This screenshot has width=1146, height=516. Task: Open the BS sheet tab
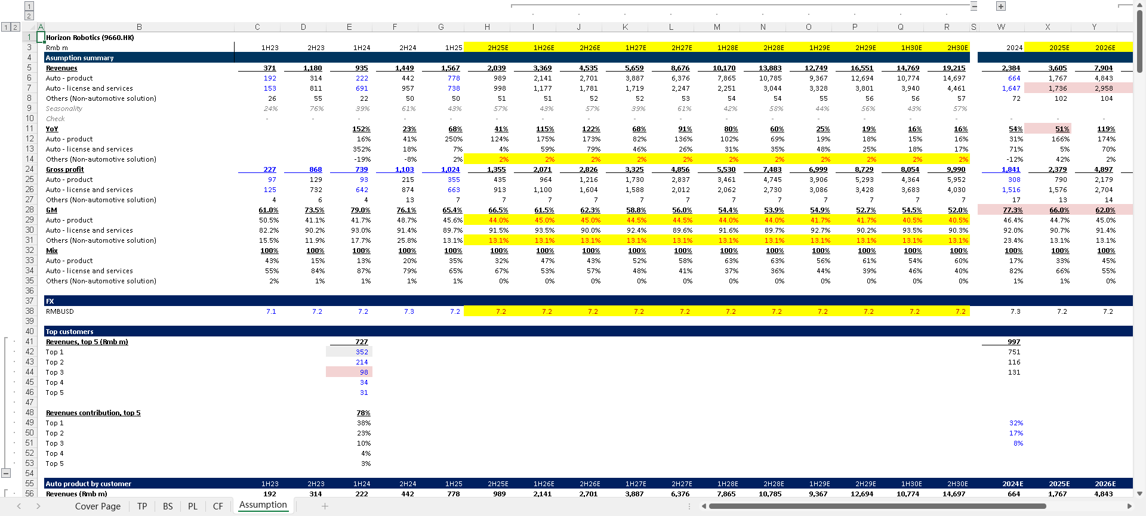tap(168, 506)
